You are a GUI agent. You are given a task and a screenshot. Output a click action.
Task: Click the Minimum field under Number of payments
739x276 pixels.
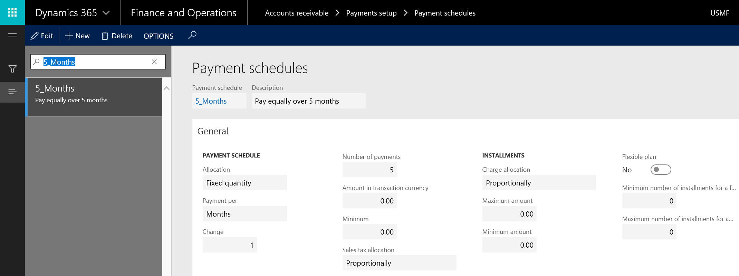click(x=369, y=232)
